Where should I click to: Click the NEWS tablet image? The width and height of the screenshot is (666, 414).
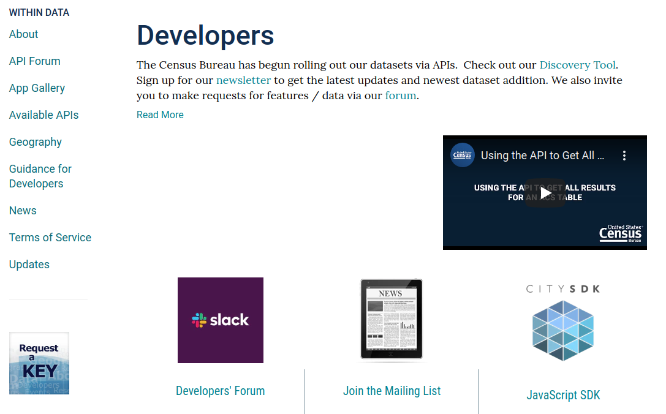point(391,320)
